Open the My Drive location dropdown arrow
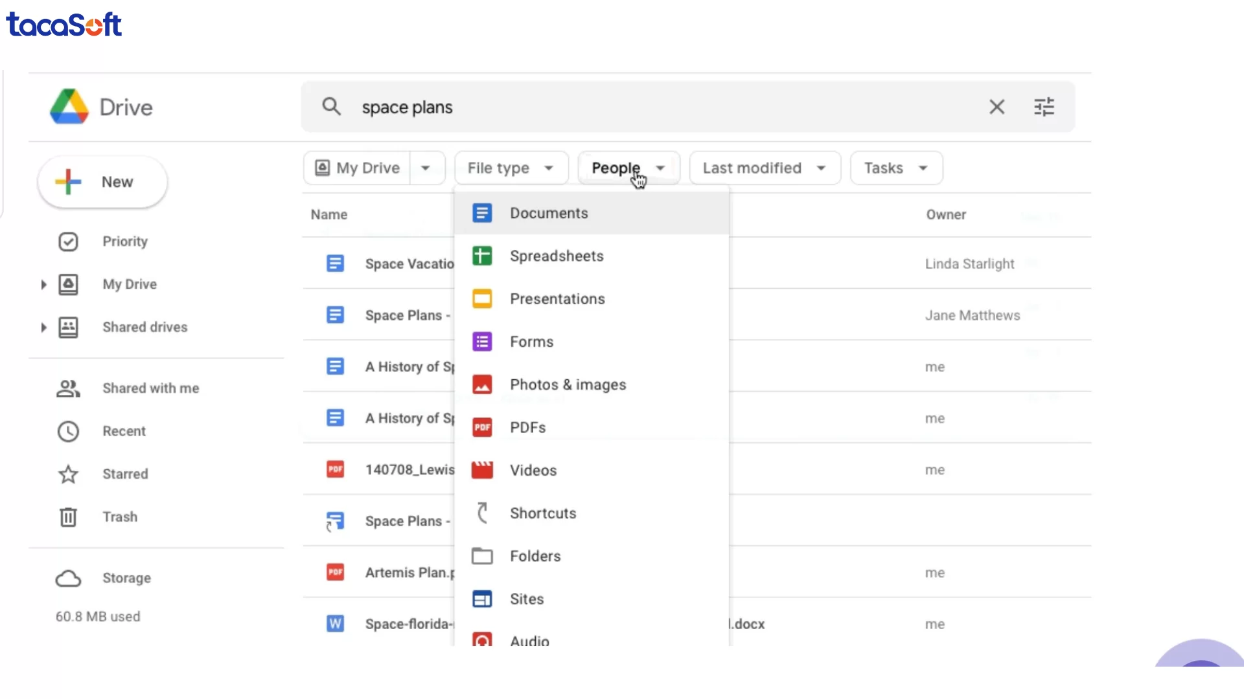The width and height of the screenshot is (1244, 699). point(426,168)
